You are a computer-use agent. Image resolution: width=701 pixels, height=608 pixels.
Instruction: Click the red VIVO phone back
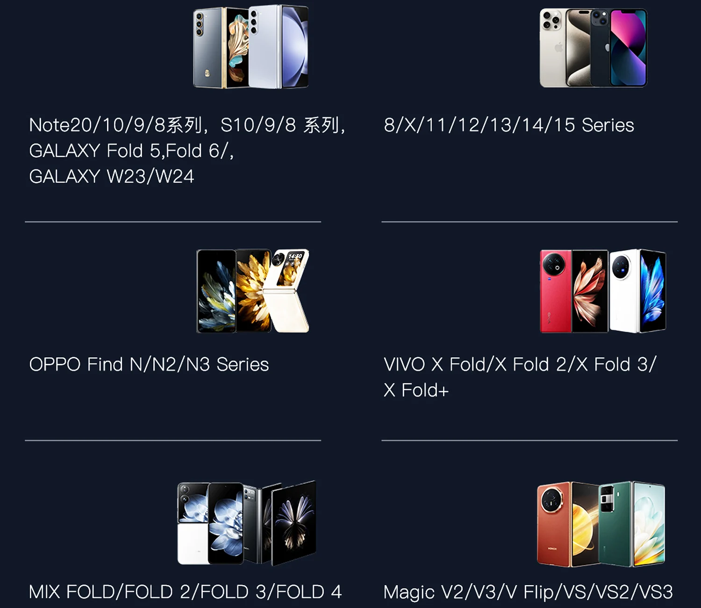point(556,291)
